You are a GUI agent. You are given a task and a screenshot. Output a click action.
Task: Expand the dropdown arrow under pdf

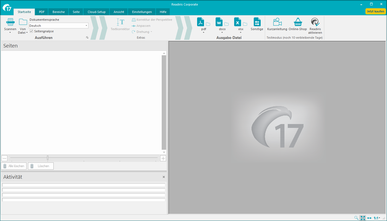pyautogui.click(x=203, y=33)
